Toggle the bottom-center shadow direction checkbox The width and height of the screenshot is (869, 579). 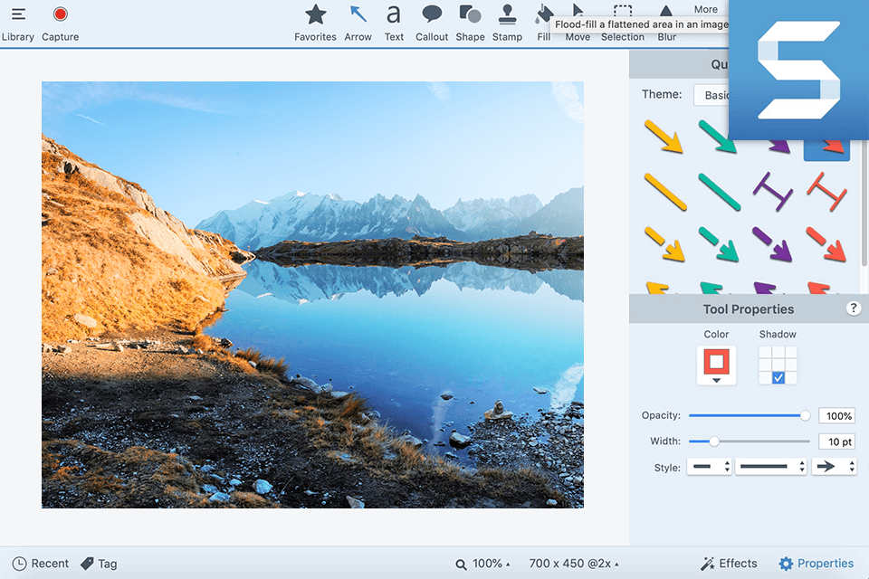click(777, 375)
